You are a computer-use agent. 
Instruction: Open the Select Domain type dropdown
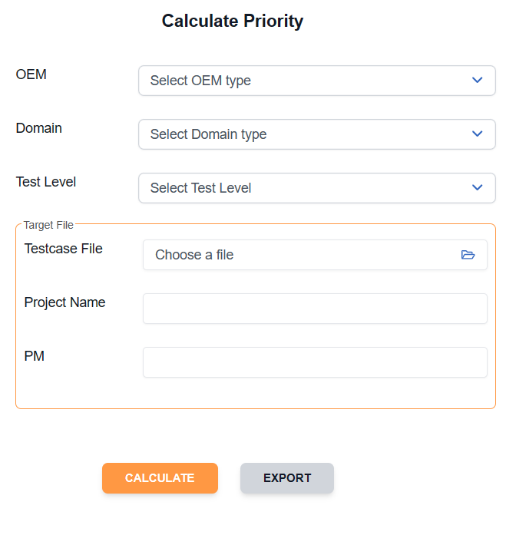316,134
